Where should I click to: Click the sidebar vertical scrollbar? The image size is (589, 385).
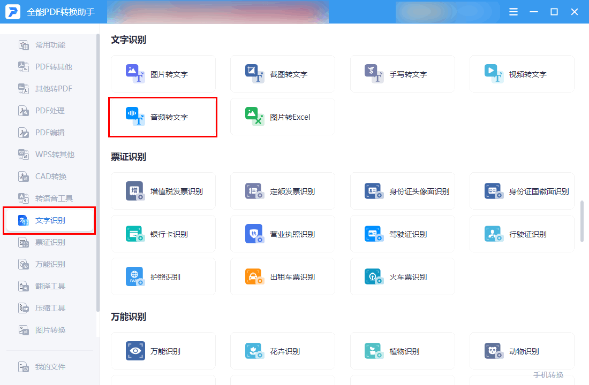tap(98, 173)
